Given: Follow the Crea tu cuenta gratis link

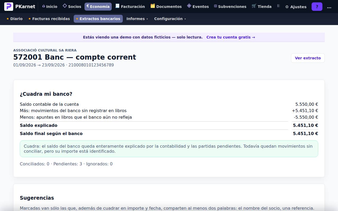Looking at the screenshot, I should [231, 37].
